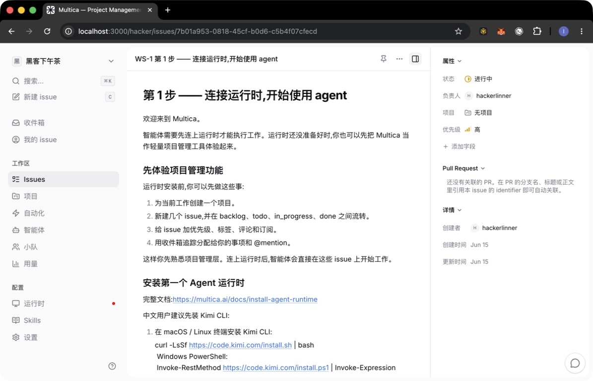593x381 pixels.
Task: Set project from 无项目
Action: tap(478, 112)
